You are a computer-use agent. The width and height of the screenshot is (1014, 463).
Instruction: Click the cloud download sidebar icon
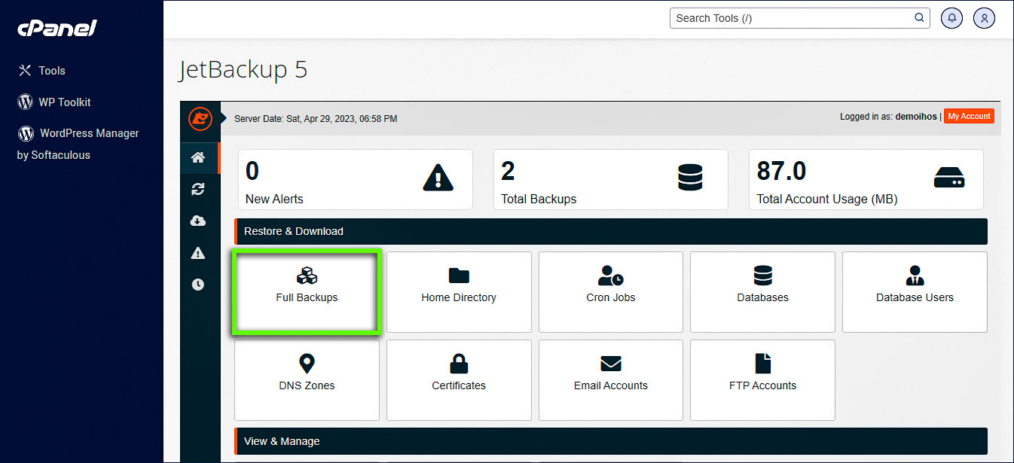click(x=198, y=221)
